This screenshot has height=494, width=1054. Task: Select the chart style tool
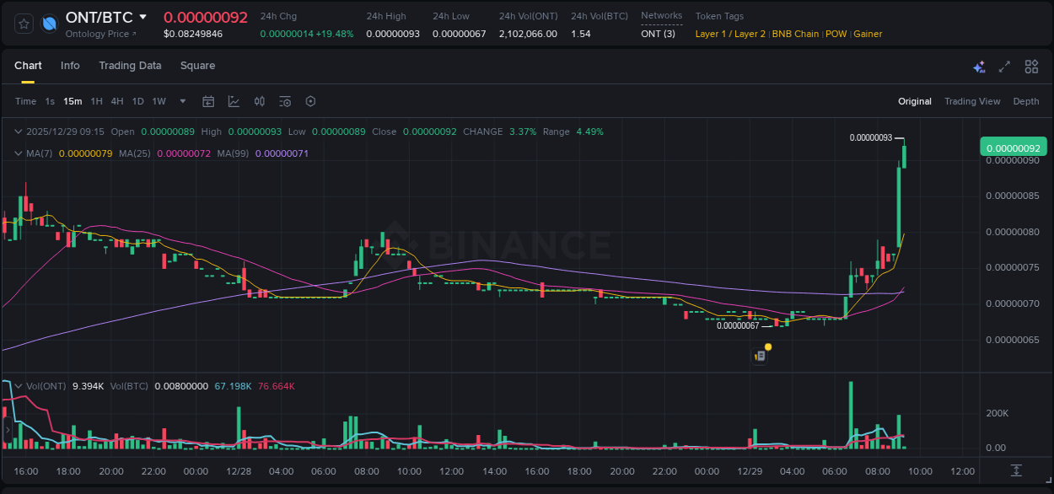(x=234, y=100)
